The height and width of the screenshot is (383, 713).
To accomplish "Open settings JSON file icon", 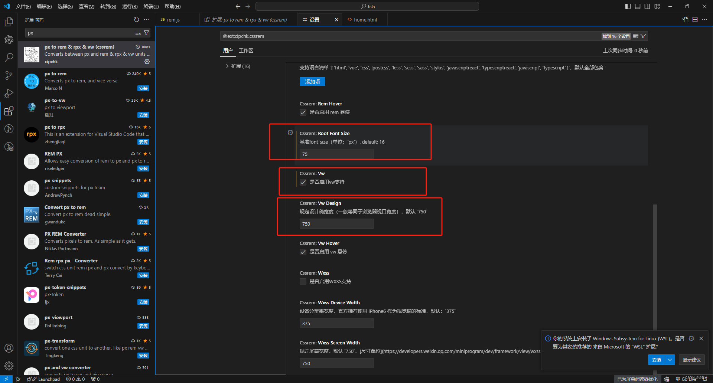I will (x=686, y=20).
